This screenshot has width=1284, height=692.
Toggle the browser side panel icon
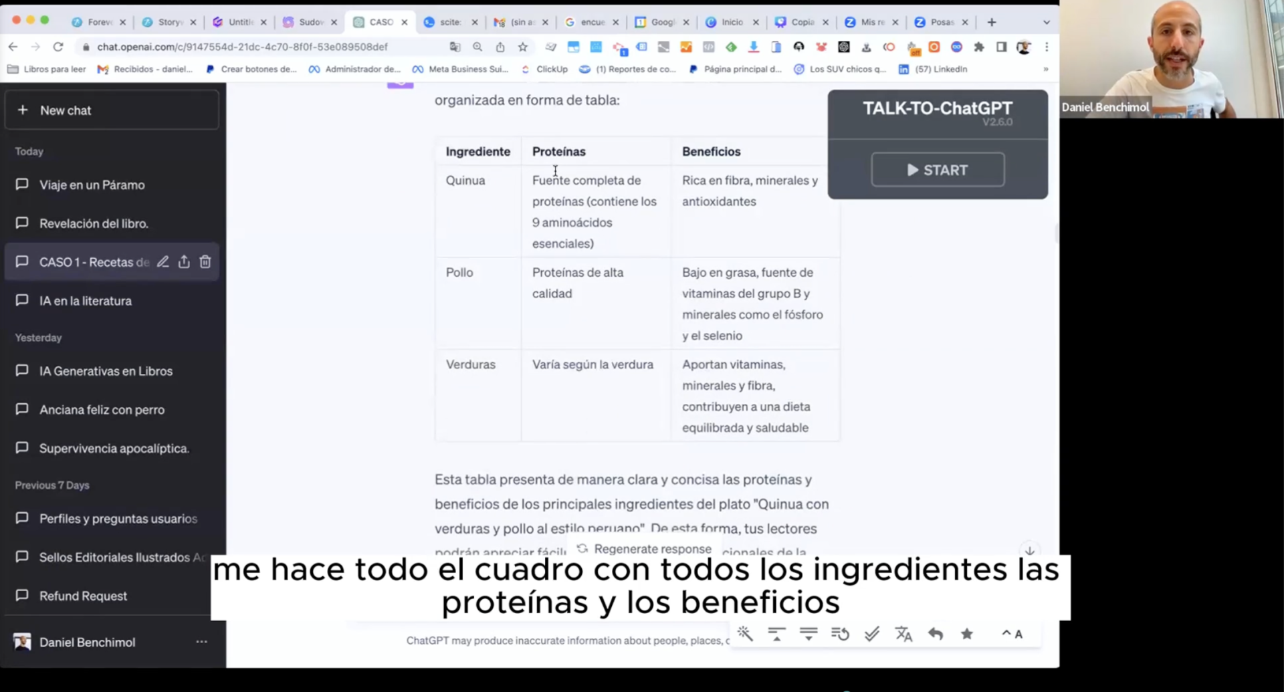tap(1001, 47)
